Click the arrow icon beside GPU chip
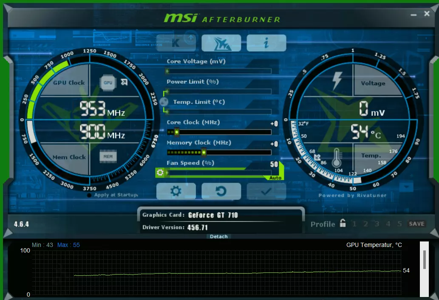439x300 pixels. [124, 82]
